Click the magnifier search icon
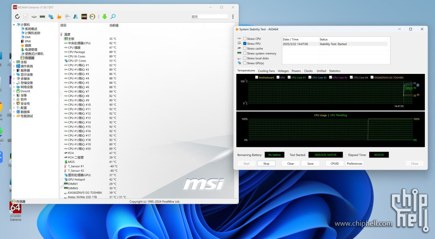 point(113,17)
